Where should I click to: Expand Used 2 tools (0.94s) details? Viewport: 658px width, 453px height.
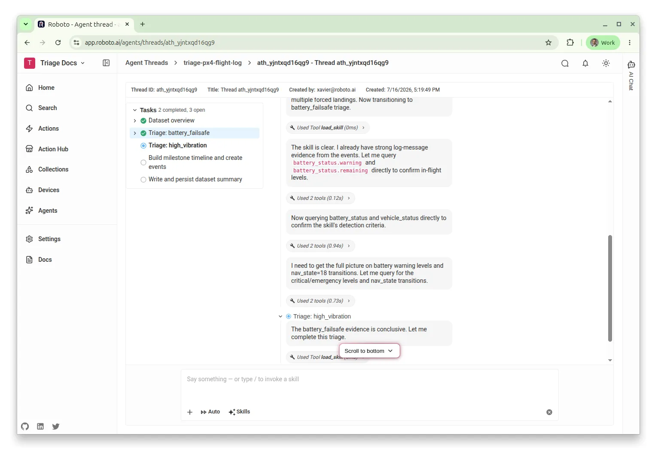[320, 246]
